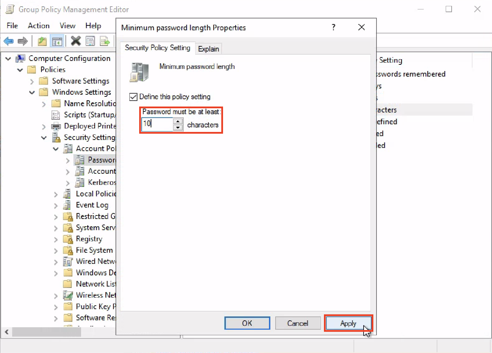
Task: Click the Scripts (Startup) script icon
Action: point(56,115)
